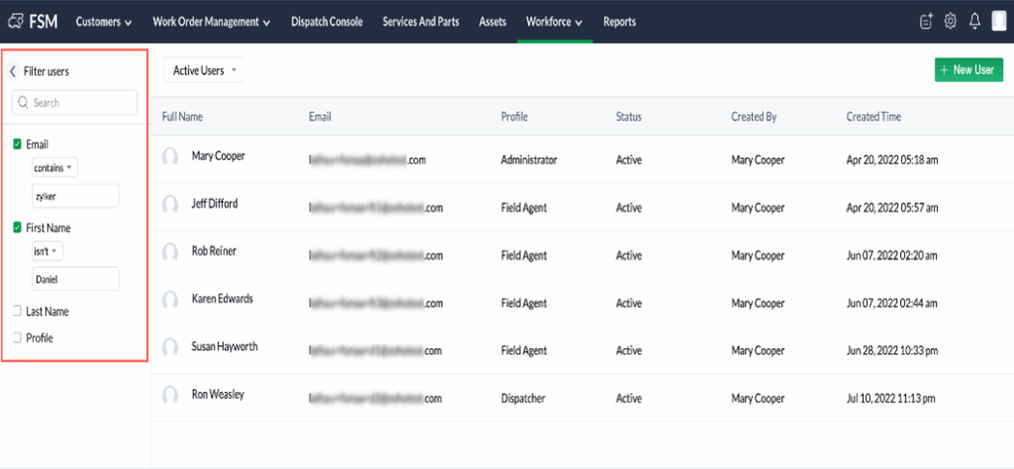Click Ron Weasley's avatar icon

click(170, 397)
